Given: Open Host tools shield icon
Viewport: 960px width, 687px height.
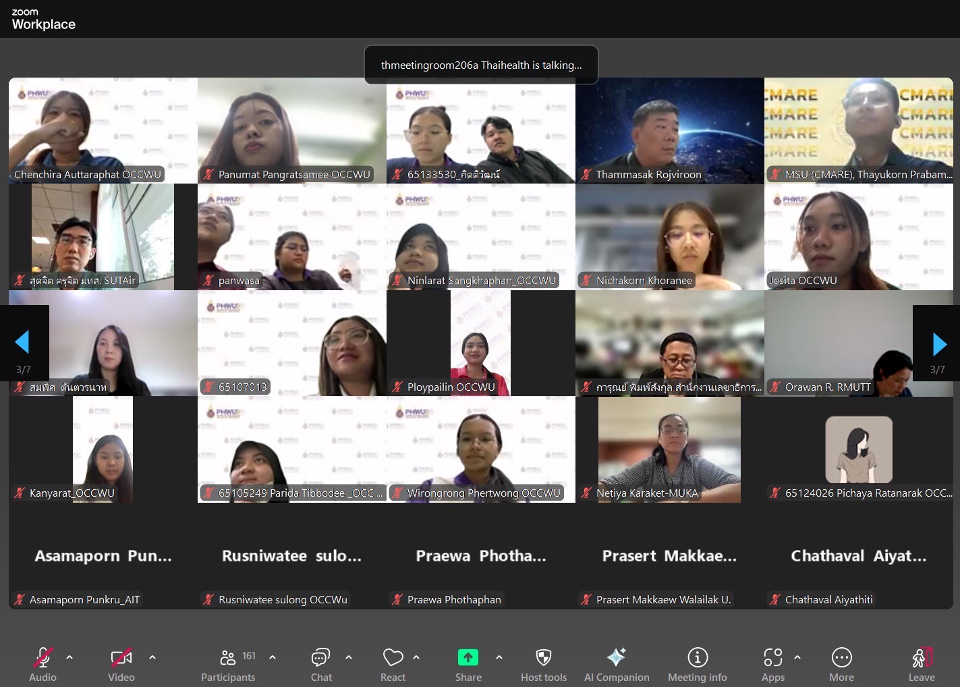Looking at the screenshot, I should tap(543, 664).
